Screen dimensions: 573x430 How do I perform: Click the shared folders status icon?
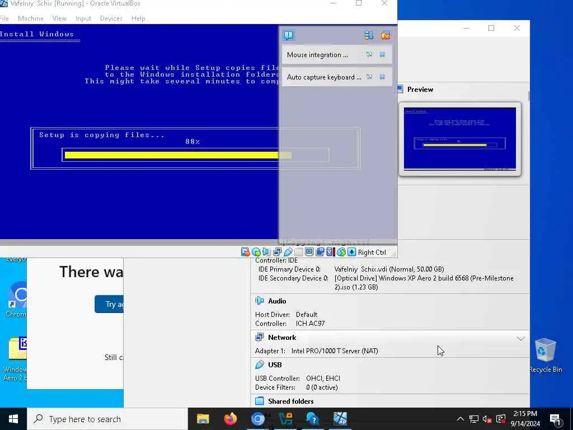click(x=299, y=252)
